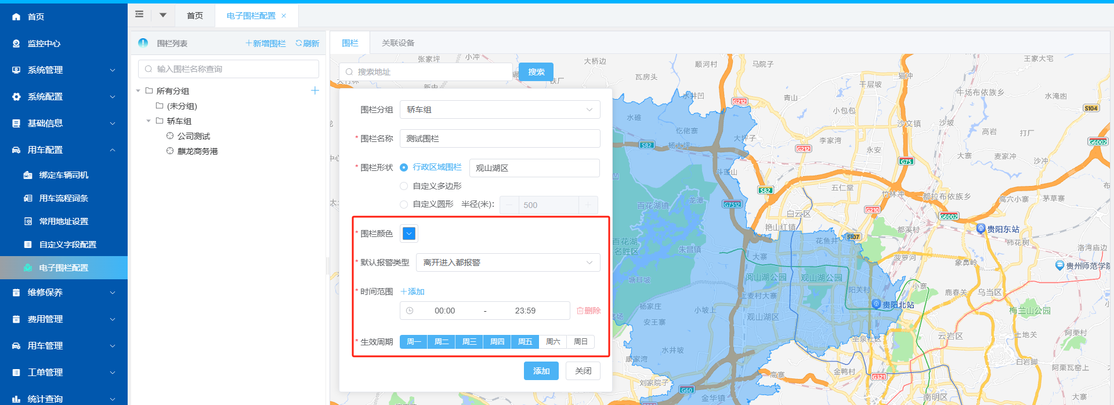Image resolution: width=1114 pixels, height=405 pixels.
Task: Toggle 周六 in the effective period
Action: (x=553, y=342)
